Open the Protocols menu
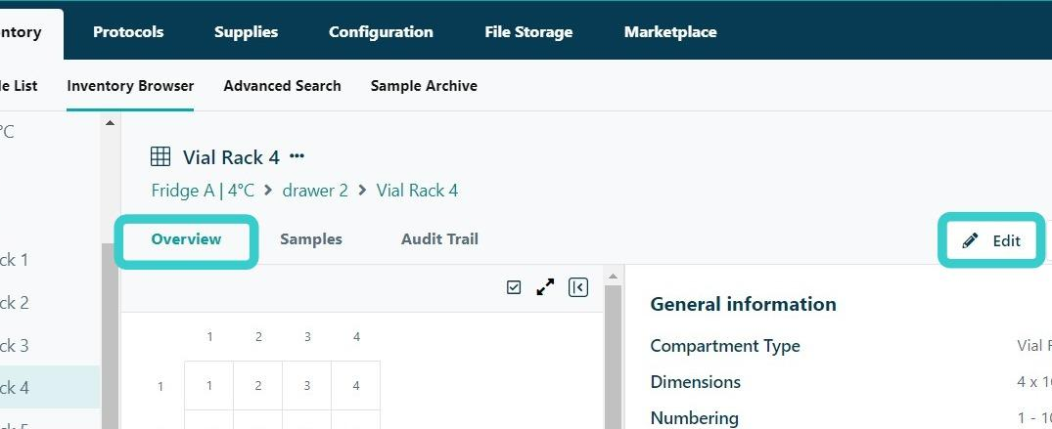Image resolution: width=1052 pixels, height=429 pixels. (x=128, y=31)
